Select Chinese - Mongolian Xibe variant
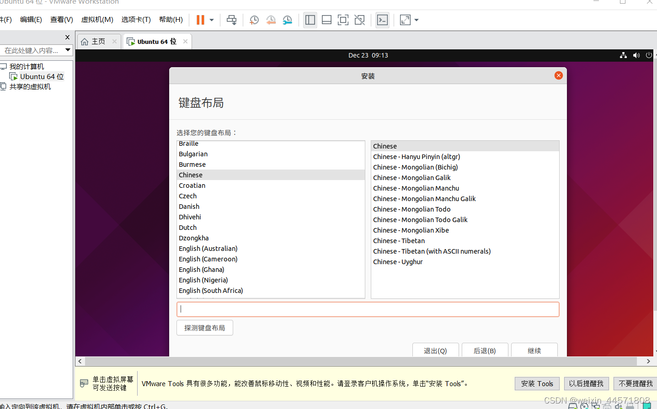Screen dimensions: 657x409 465,230
